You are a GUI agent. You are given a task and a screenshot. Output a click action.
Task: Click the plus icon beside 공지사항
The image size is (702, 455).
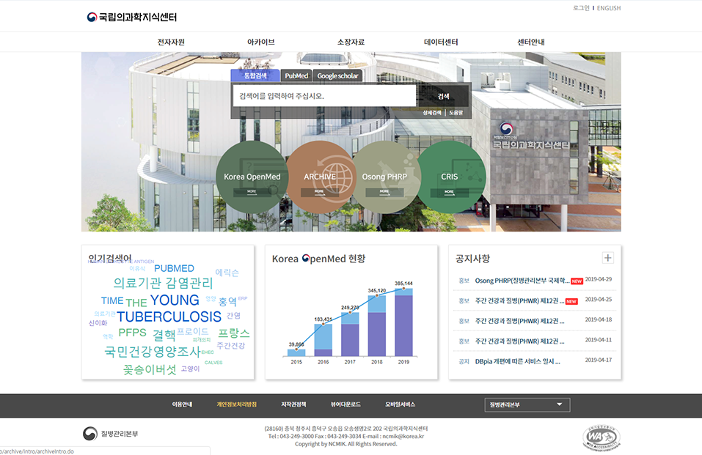pyautogui.click(x=607, y=258)
